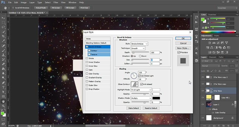The height and width of the screenshot is (127, 239).
Task: Enable the Drop Shadow checkbox
Action: tap(87, 89)
